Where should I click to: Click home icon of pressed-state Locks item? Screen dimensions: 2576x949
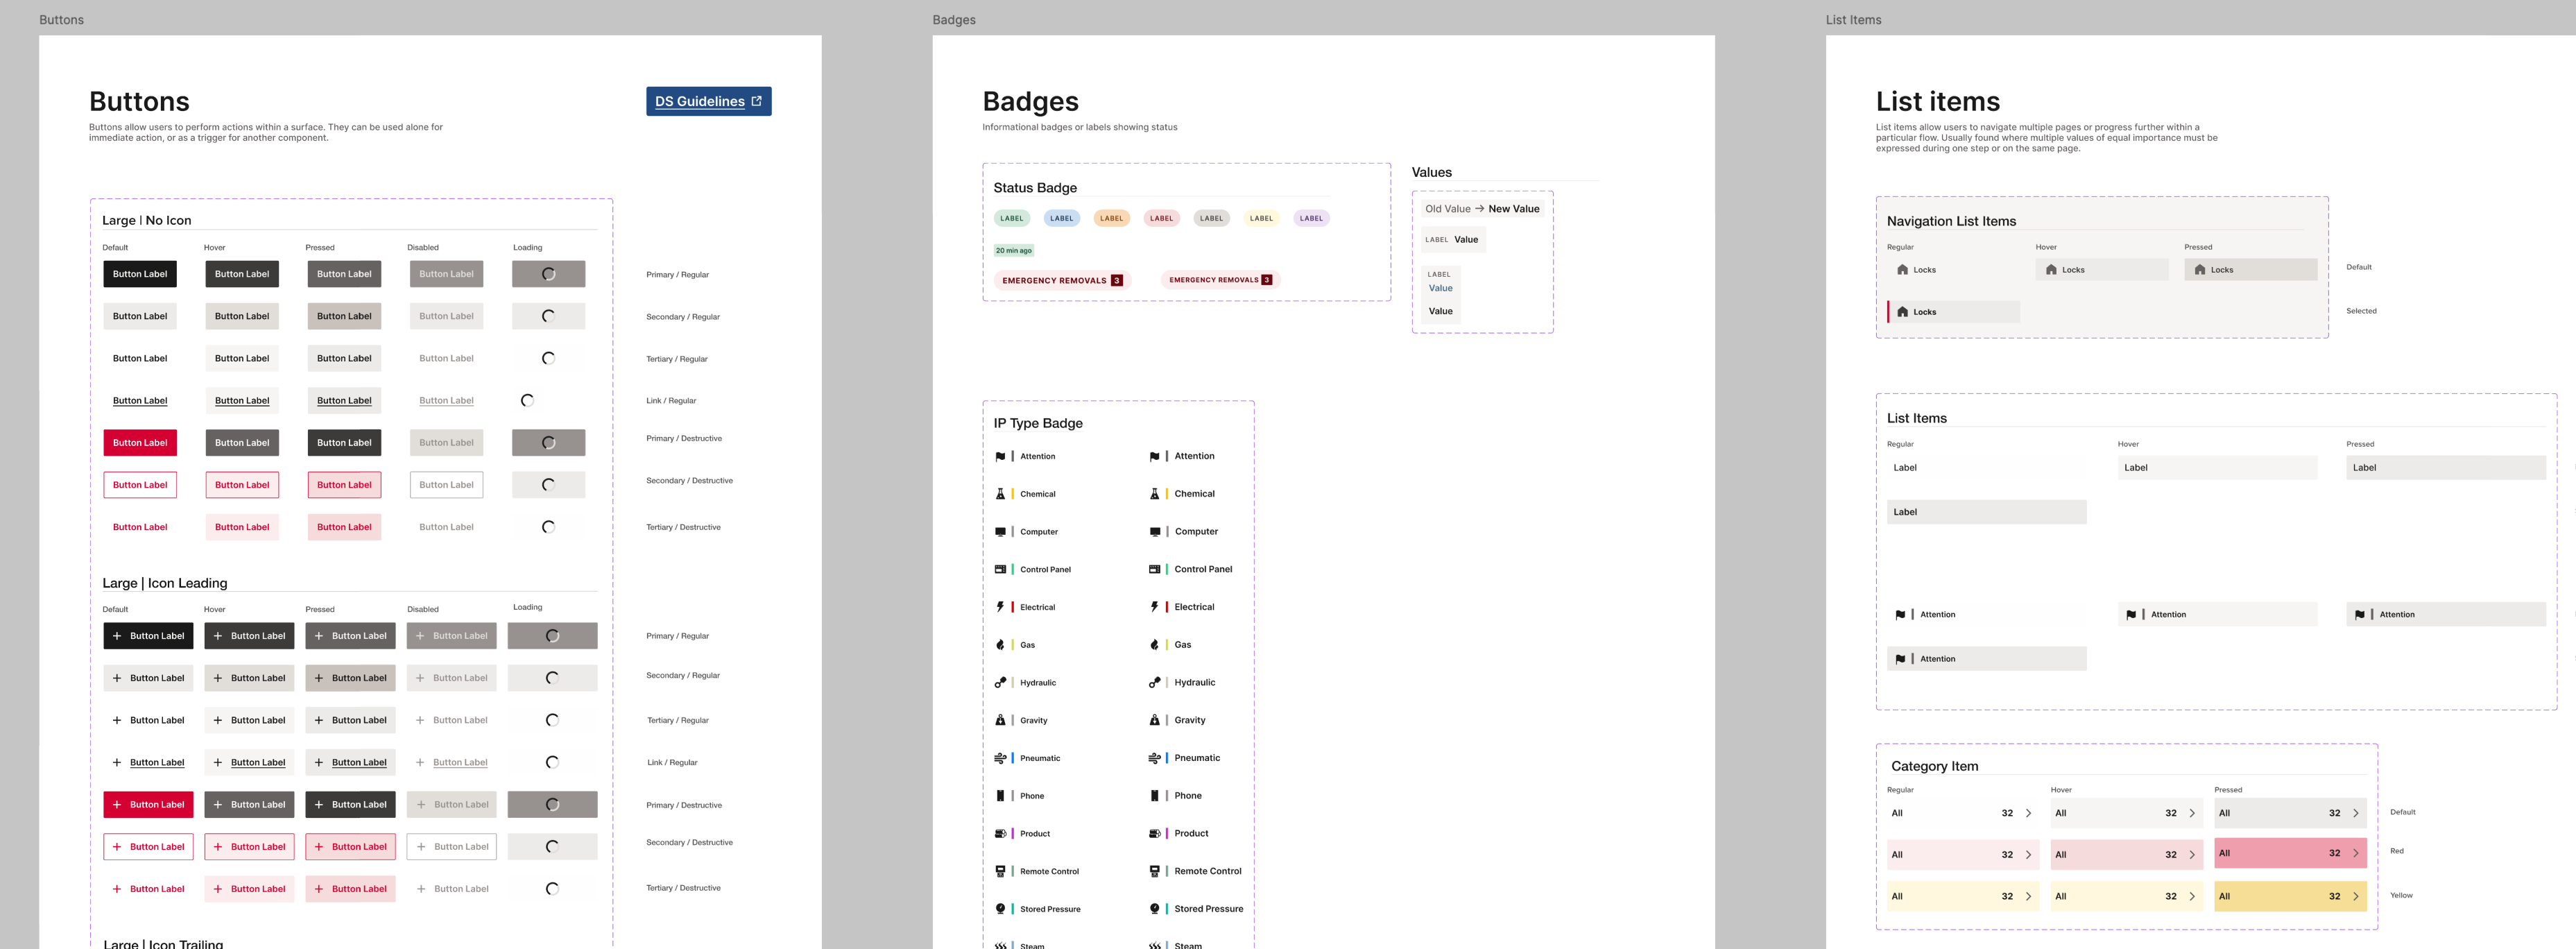2200,270
